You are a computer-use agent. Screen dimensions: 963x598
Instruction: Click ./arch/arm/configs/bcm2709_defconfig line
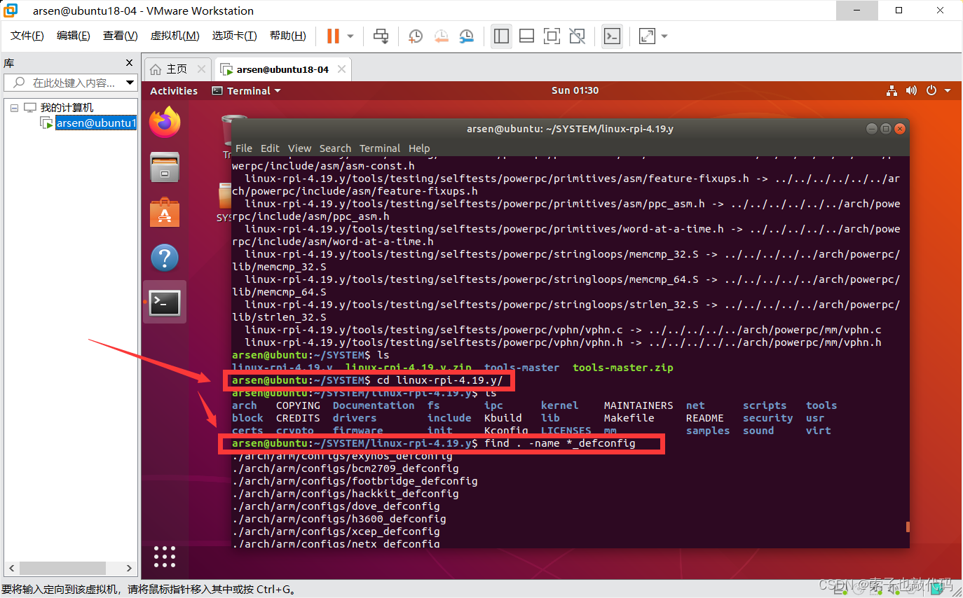click(x=346, y=468)
